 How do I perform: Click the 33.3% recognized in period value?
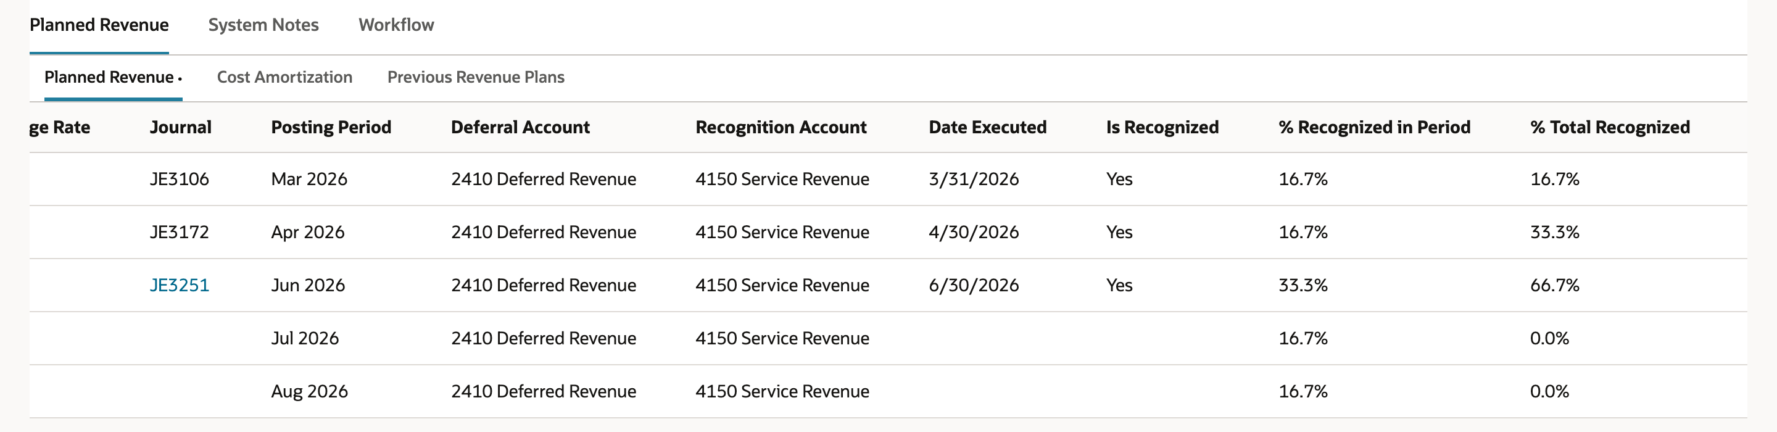pos(1303,285)
